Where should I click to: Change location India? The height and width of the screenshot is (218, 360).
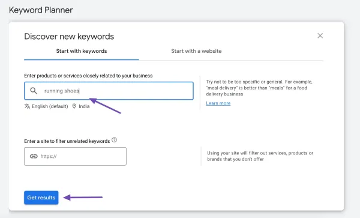[x=84, y=106]
